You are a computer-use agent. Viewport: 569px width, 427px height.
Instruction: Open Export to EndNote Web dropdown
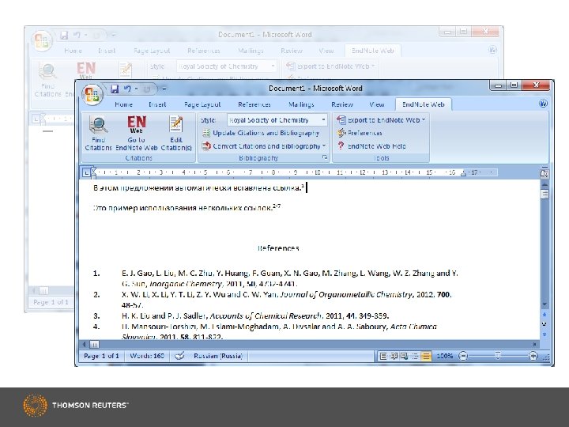coord(381,120)
